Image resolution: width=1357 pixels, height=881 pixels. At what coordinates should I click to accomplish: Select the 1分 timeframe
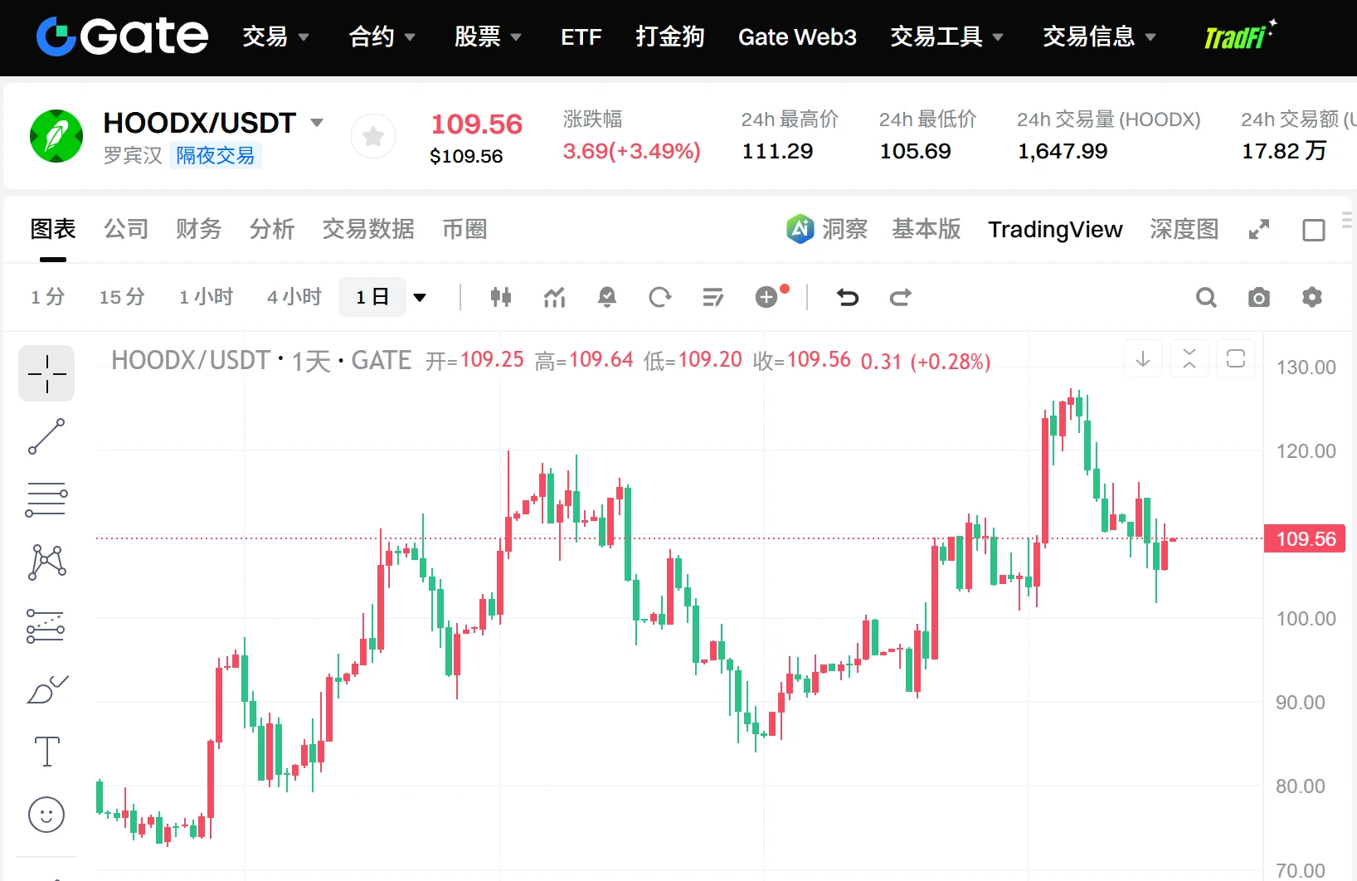tap(48, 297)
